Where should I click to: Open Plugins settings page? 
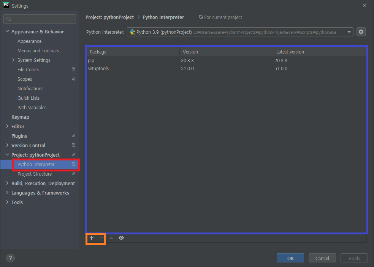click(x=19, y=136)
